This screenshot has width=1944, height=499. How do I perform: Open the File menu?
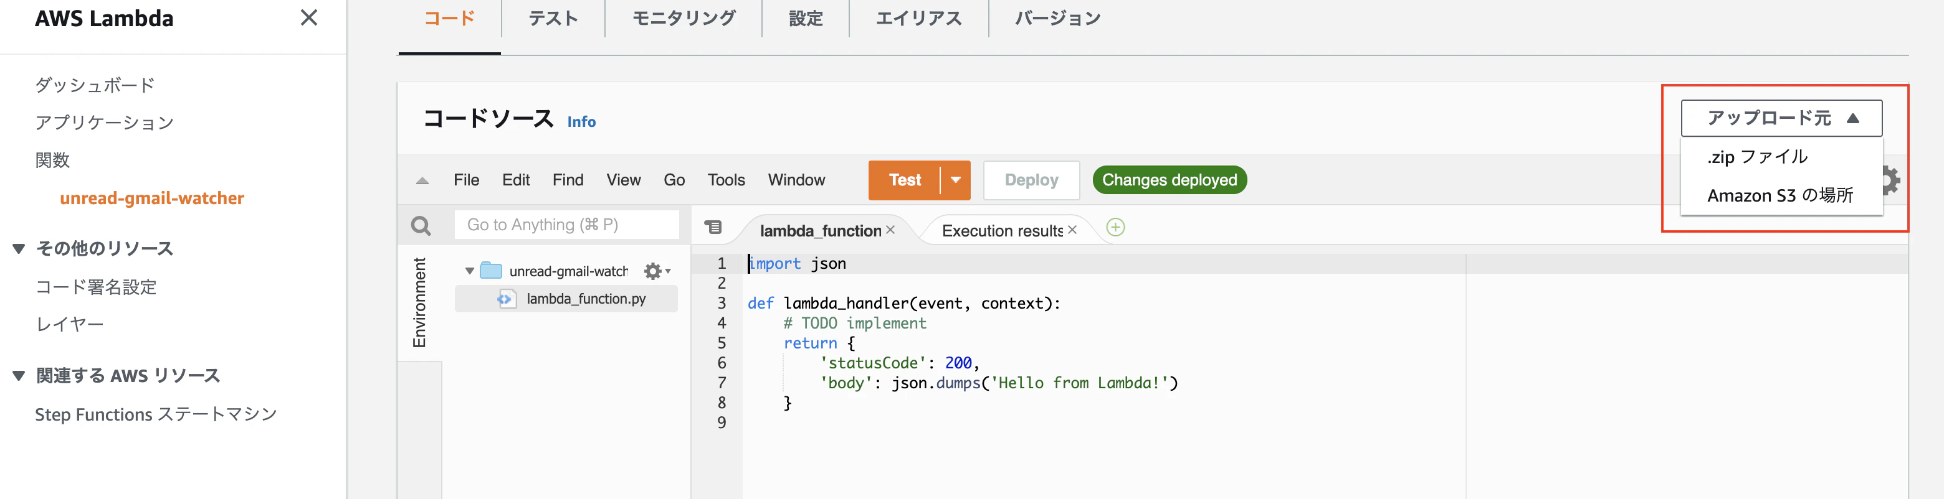(467, 180)
